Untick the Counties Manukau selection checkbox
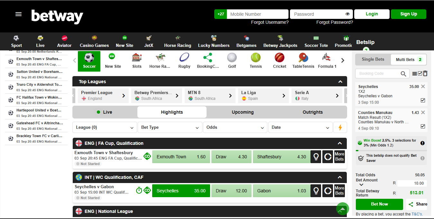 point(423,126)
